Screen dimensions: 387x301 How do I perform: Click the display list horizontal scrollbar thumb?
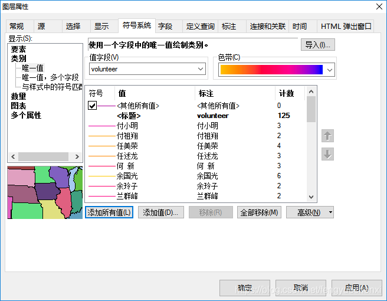[43, 156]
